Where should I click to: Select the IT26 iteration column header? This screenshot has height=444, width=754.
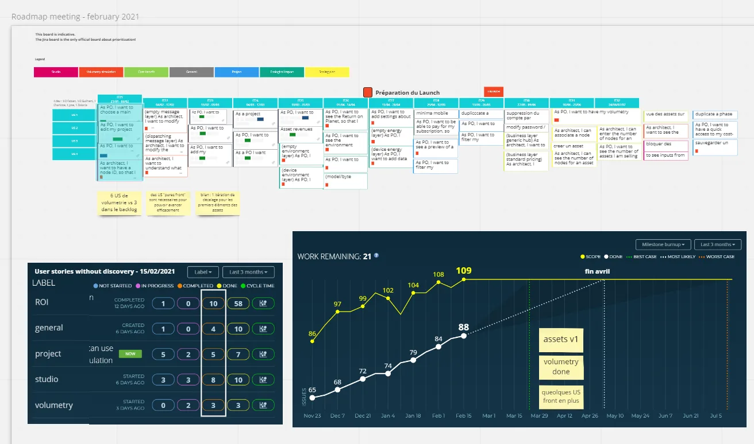[346, 103]
